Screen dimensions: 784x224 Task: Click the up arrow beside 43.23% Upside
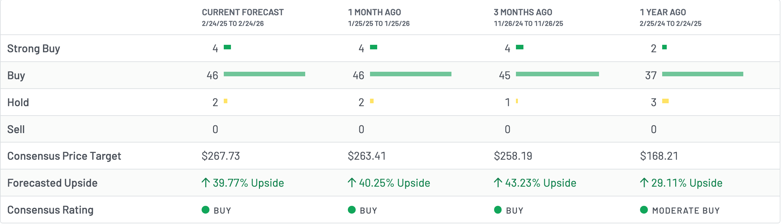498,183
